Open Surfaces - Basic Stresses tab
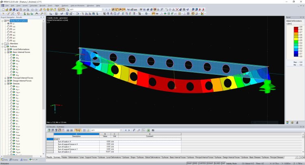The image size is (305, 165). [x=250, y=157]
